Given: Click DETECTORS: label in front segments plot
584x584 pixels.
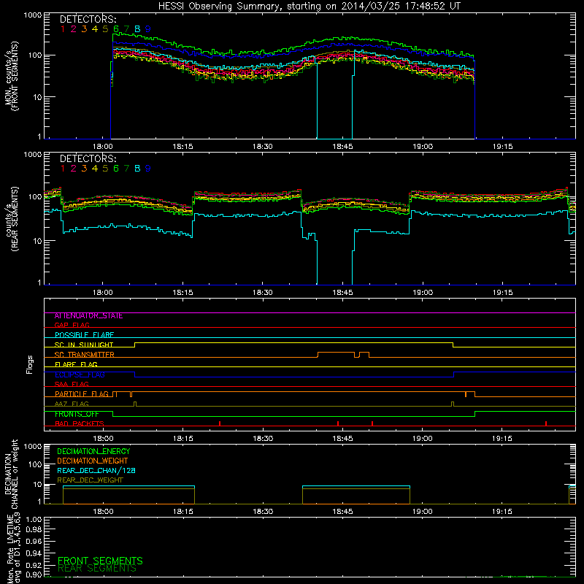Looking at the screenshot, I should pyautogui.click(x=88, y=19).
